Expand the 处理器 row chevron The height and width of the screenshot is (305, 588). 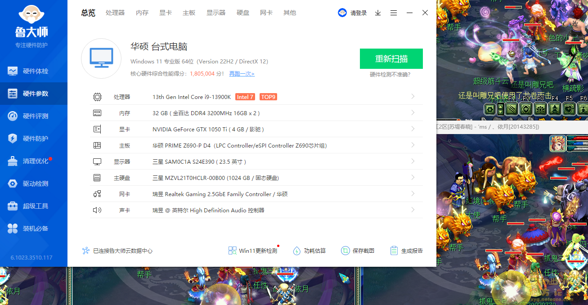click(x=413, y=97)
